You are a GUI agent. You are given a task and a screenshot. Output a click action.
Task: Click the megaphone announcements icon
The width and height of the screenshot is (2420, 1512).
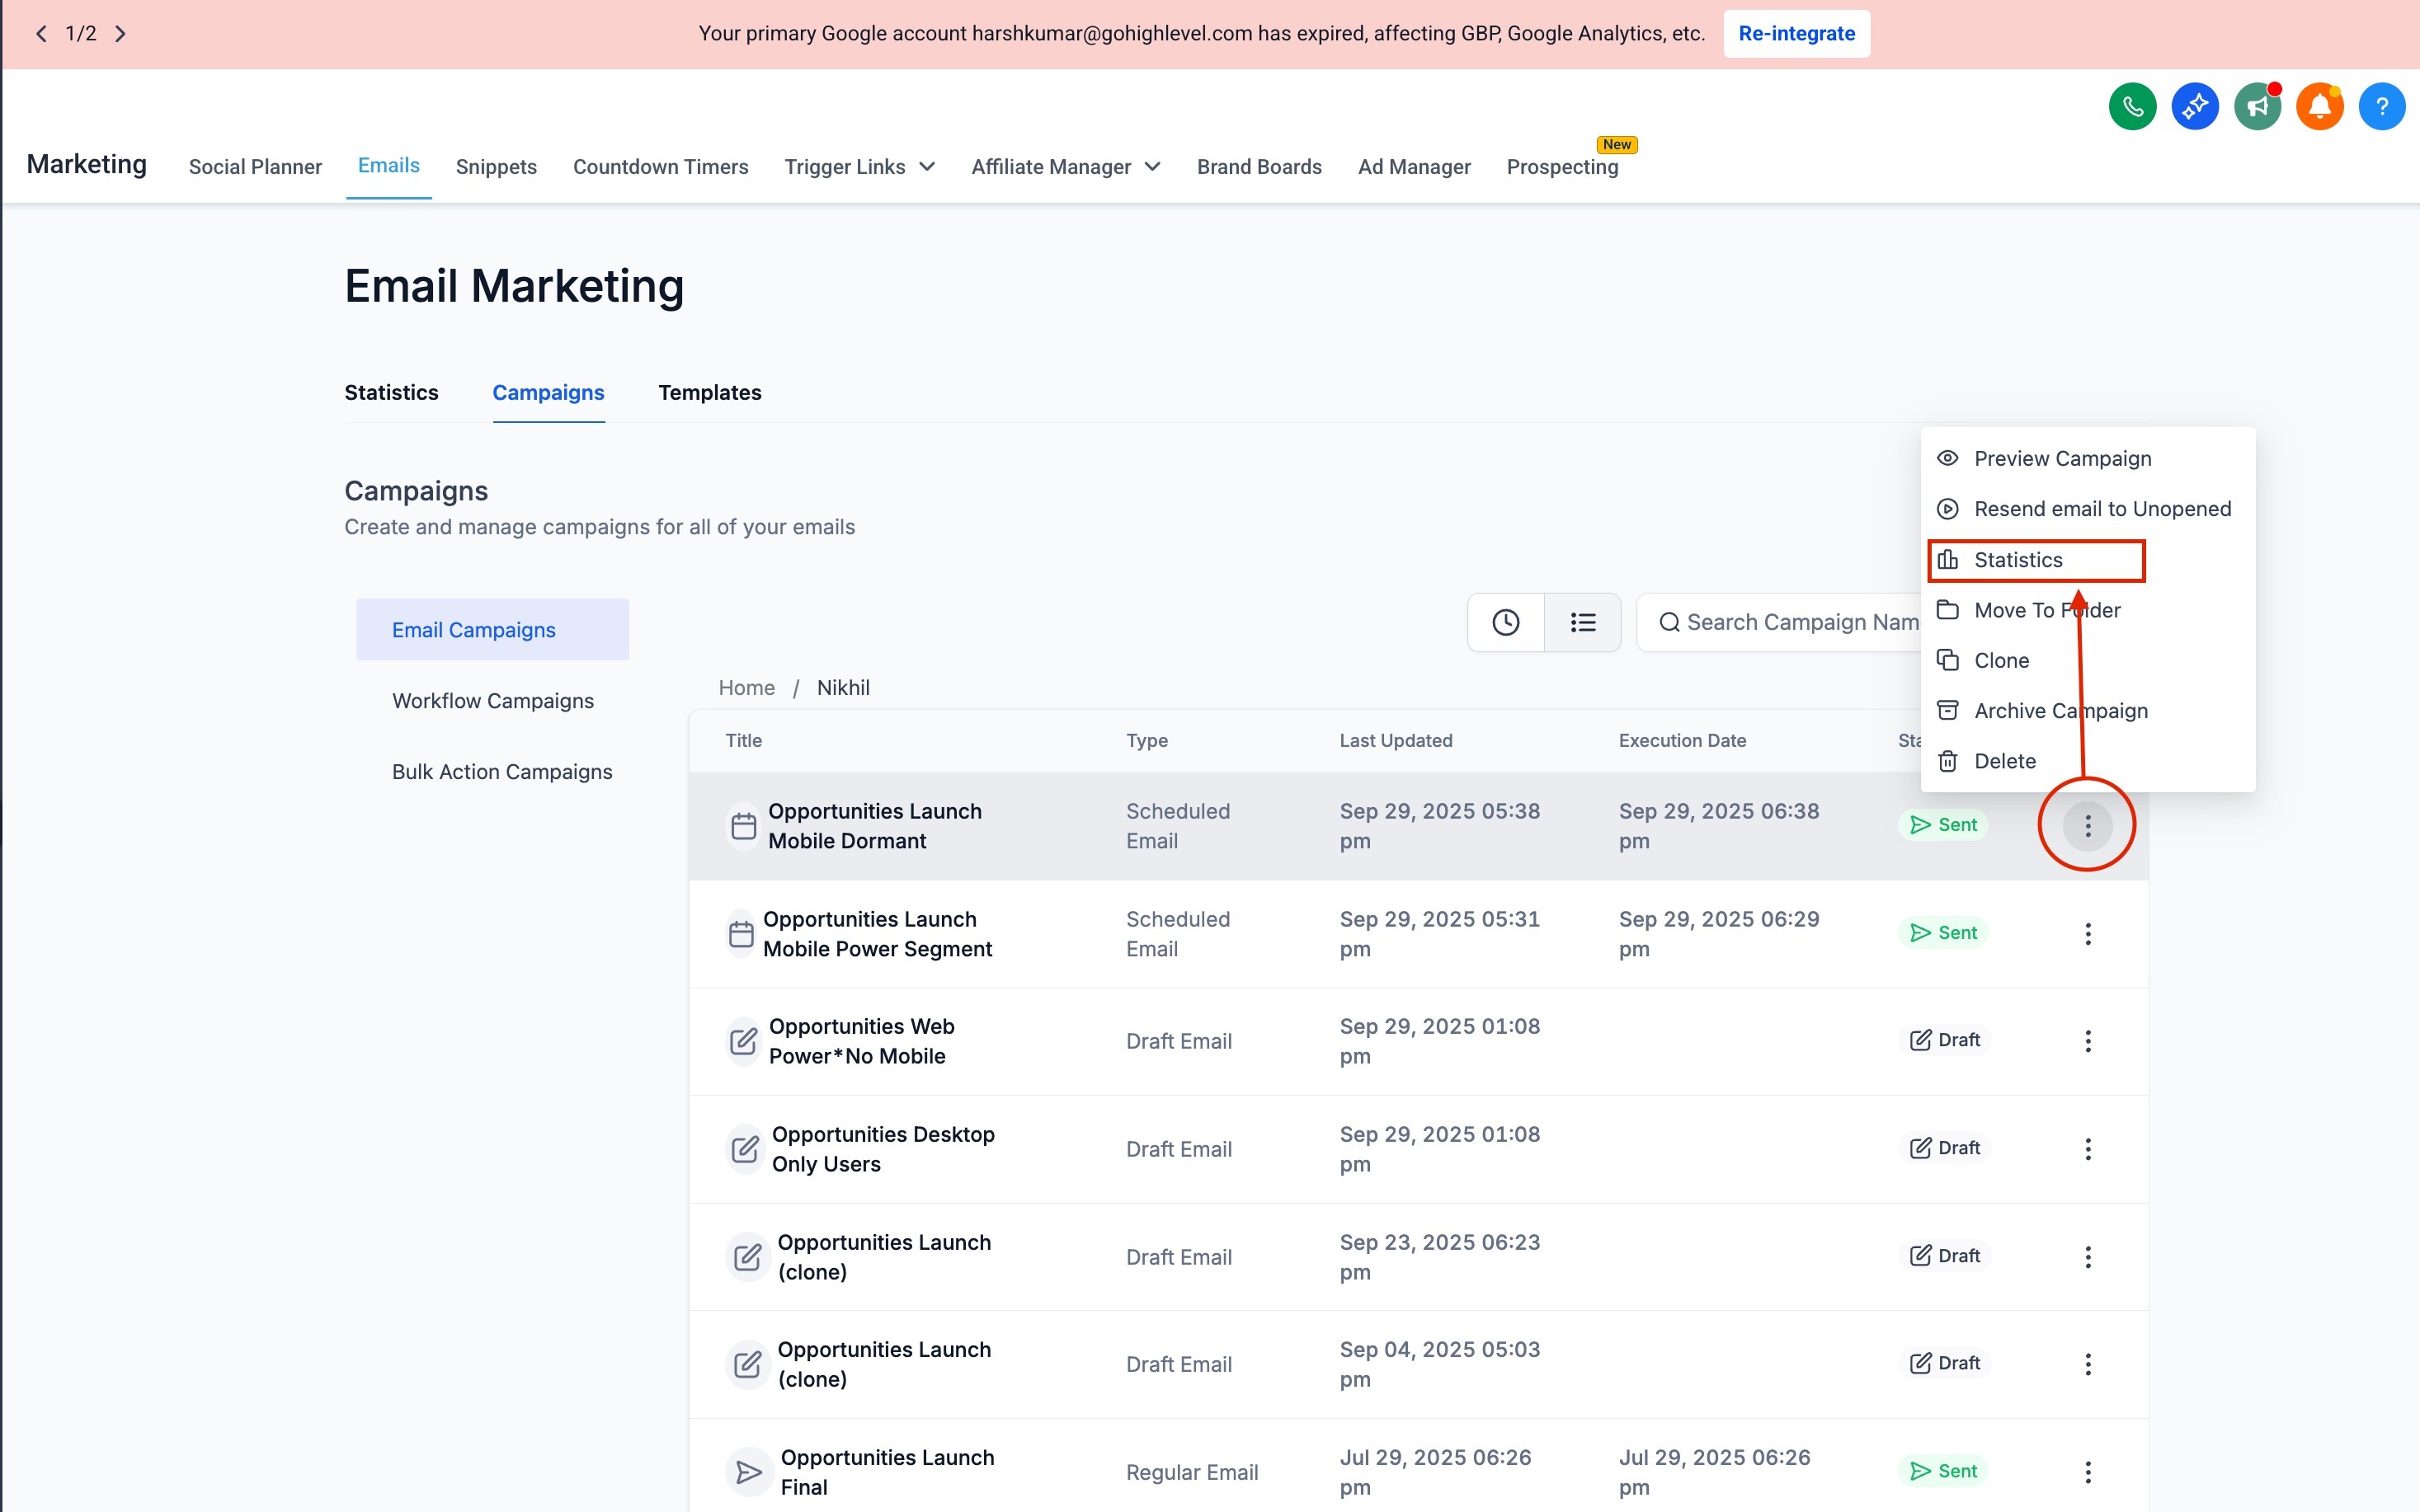click(2257, 106)
